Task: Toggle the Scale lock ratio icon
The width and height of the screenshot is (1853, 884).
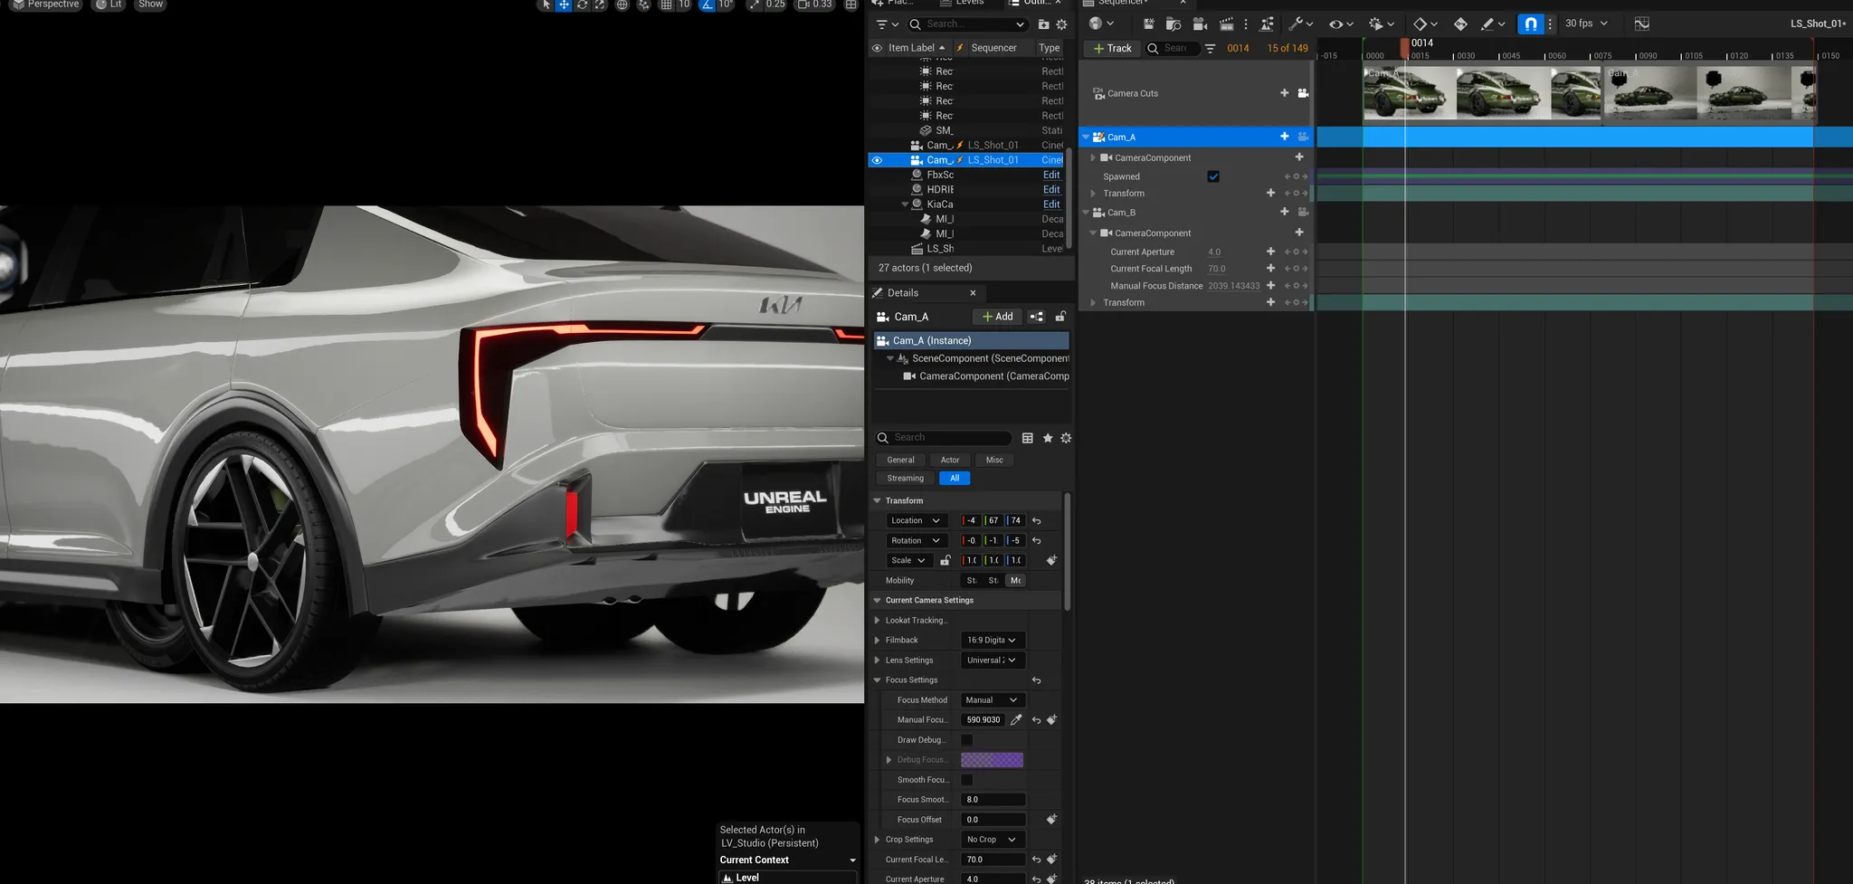Action: tap(945, 561)
